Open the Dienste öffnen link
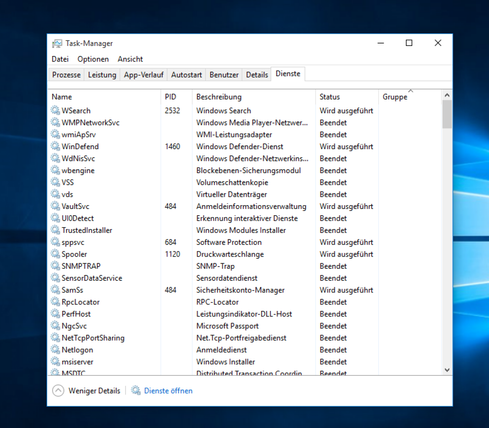This screenshot has width=489, height=428. click(x=168, y=390)
